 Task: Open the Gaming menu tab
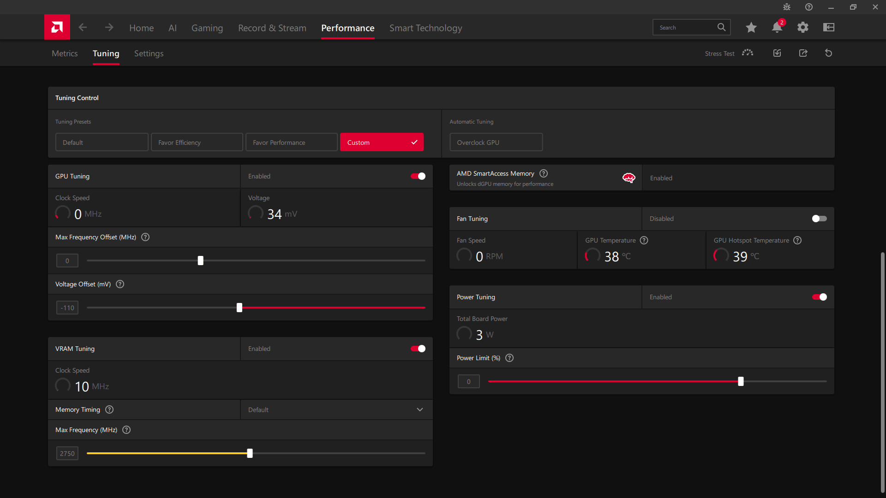[207, 28]
